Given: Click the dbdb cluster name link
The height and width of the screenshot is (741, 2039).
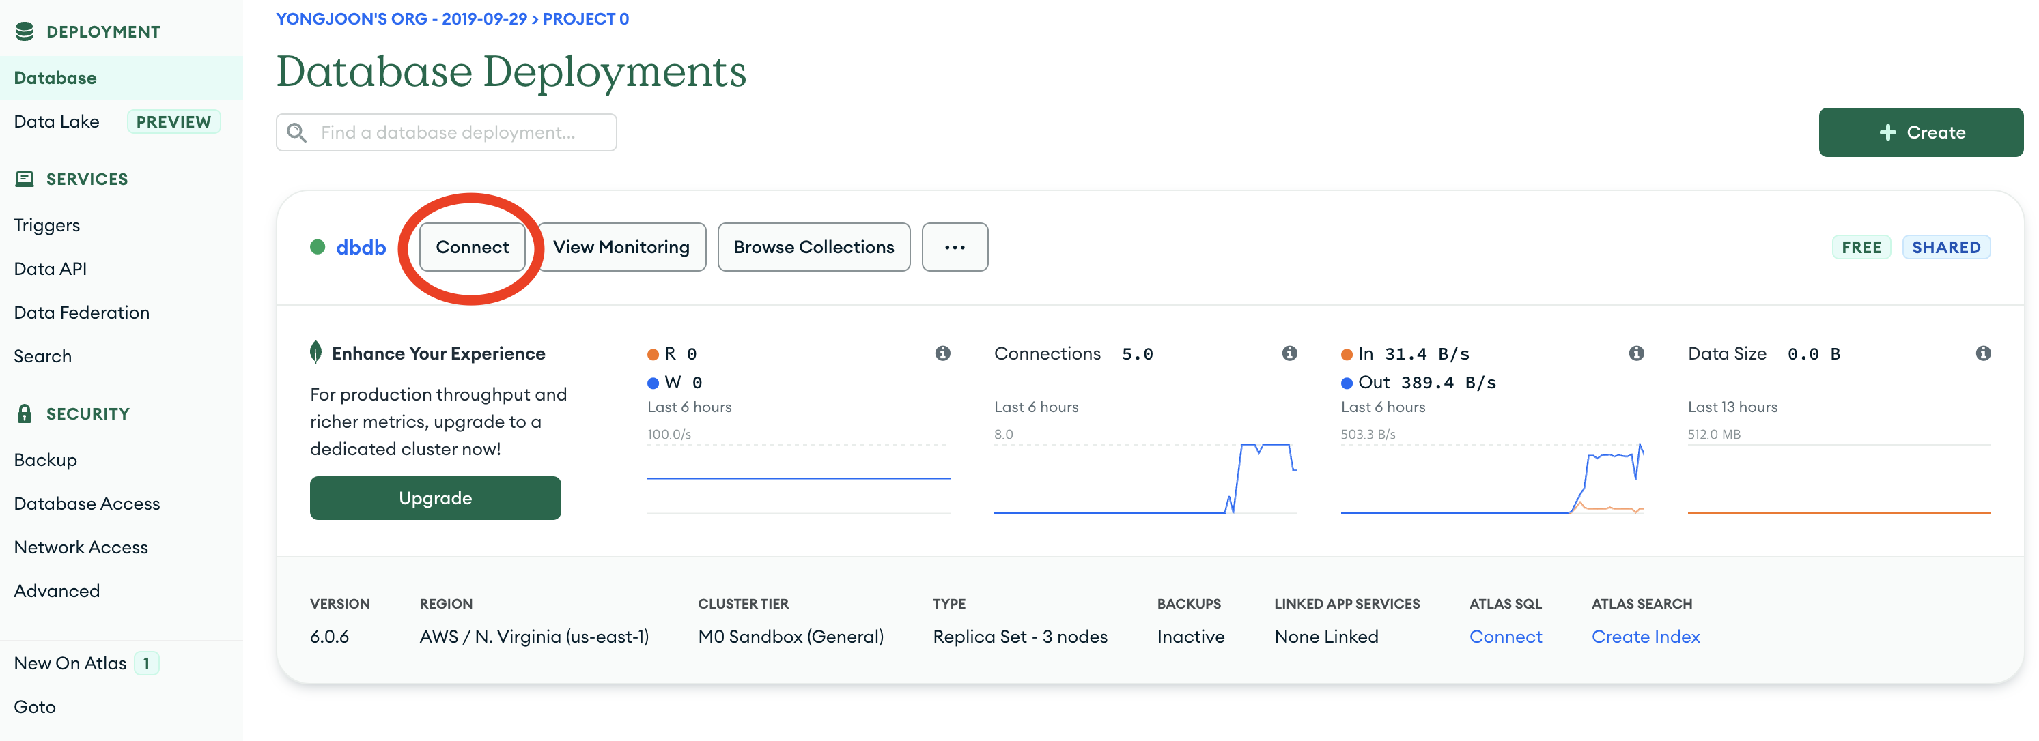Looking at the screenshot, I should [x=361, y=248].
